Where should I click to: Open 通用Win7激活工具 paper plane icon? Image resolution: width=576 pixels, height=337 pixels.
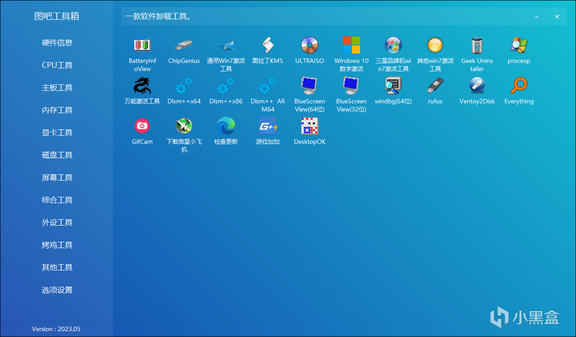226,45
